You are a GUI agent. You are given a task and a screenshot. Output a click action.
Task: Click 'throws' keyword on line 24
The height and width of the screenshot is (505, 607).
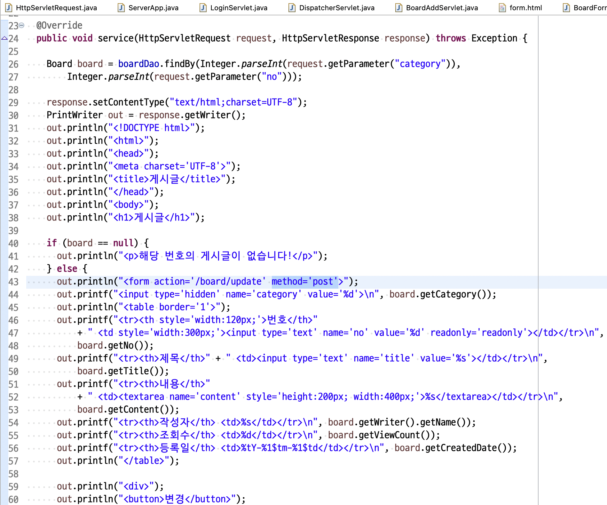[451, 38]
